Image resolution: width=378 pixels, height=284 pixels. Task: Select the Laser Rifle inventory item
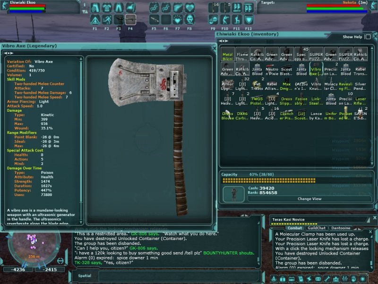361,99
